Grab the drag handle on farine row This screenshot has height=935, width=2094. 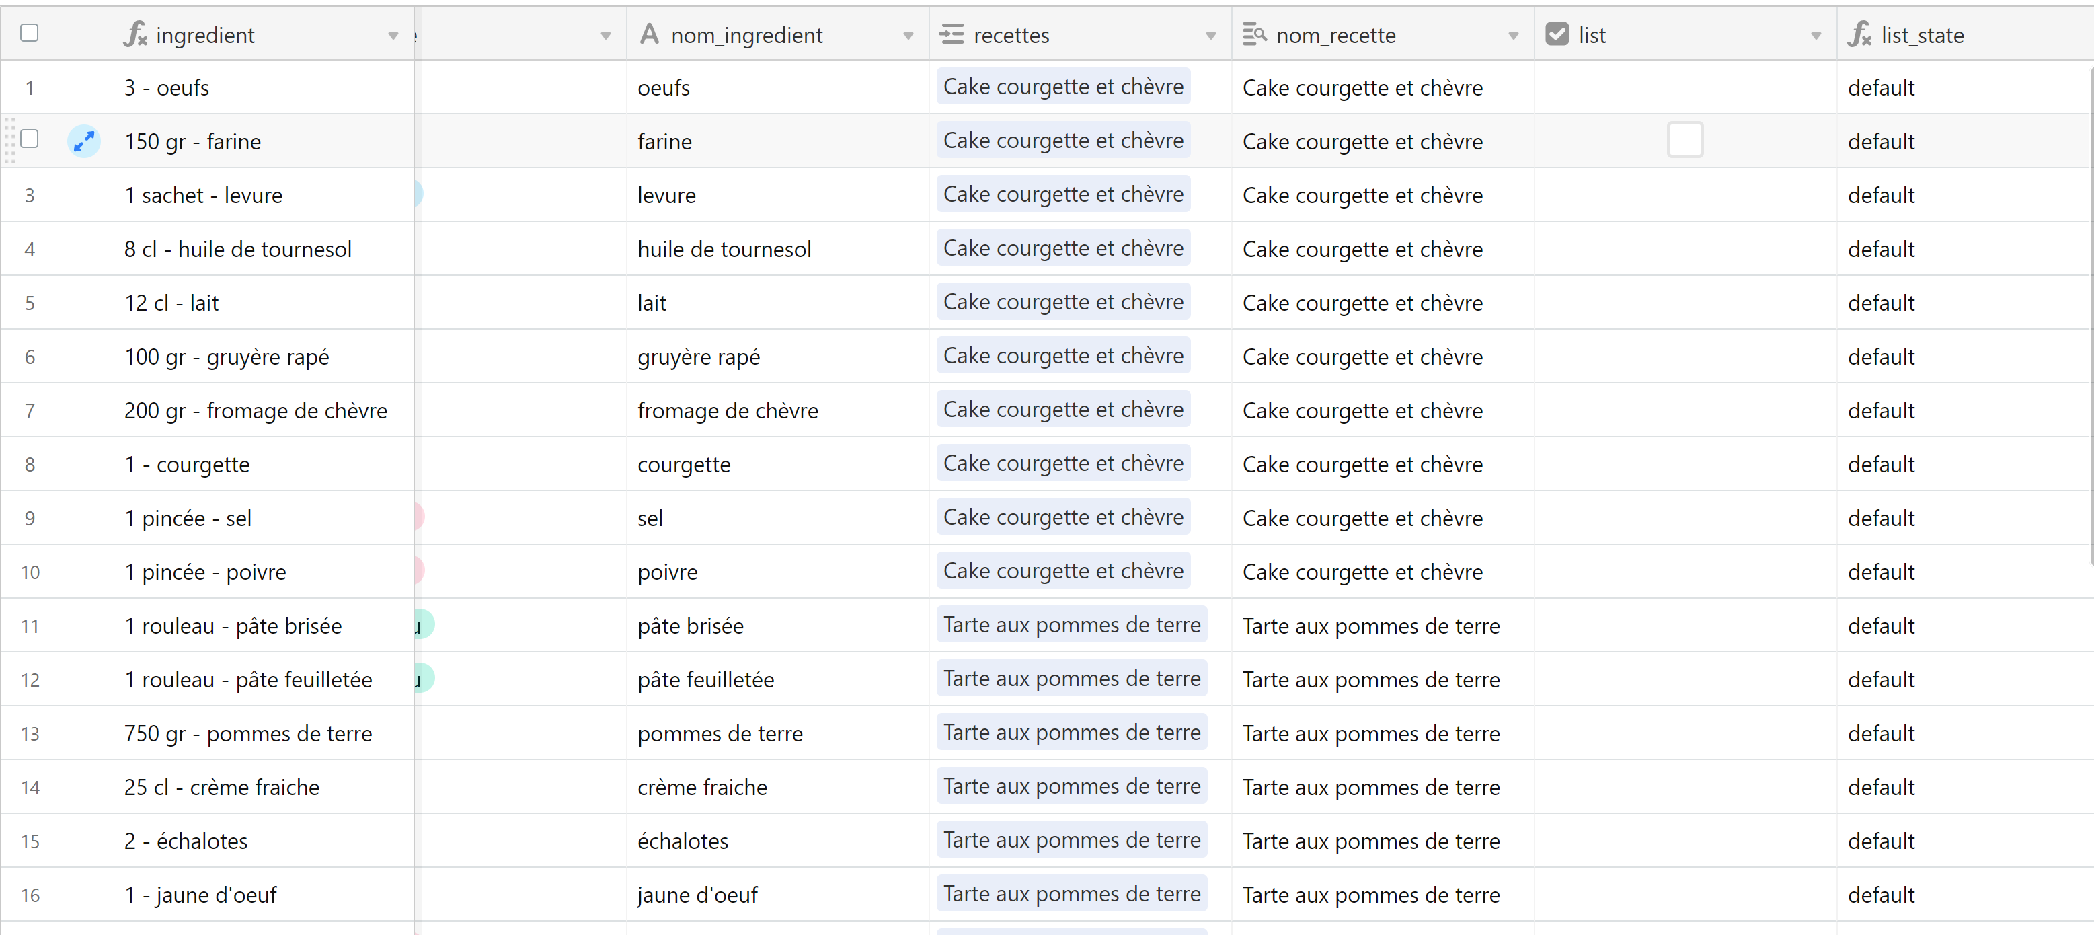[x=10, y=141]
